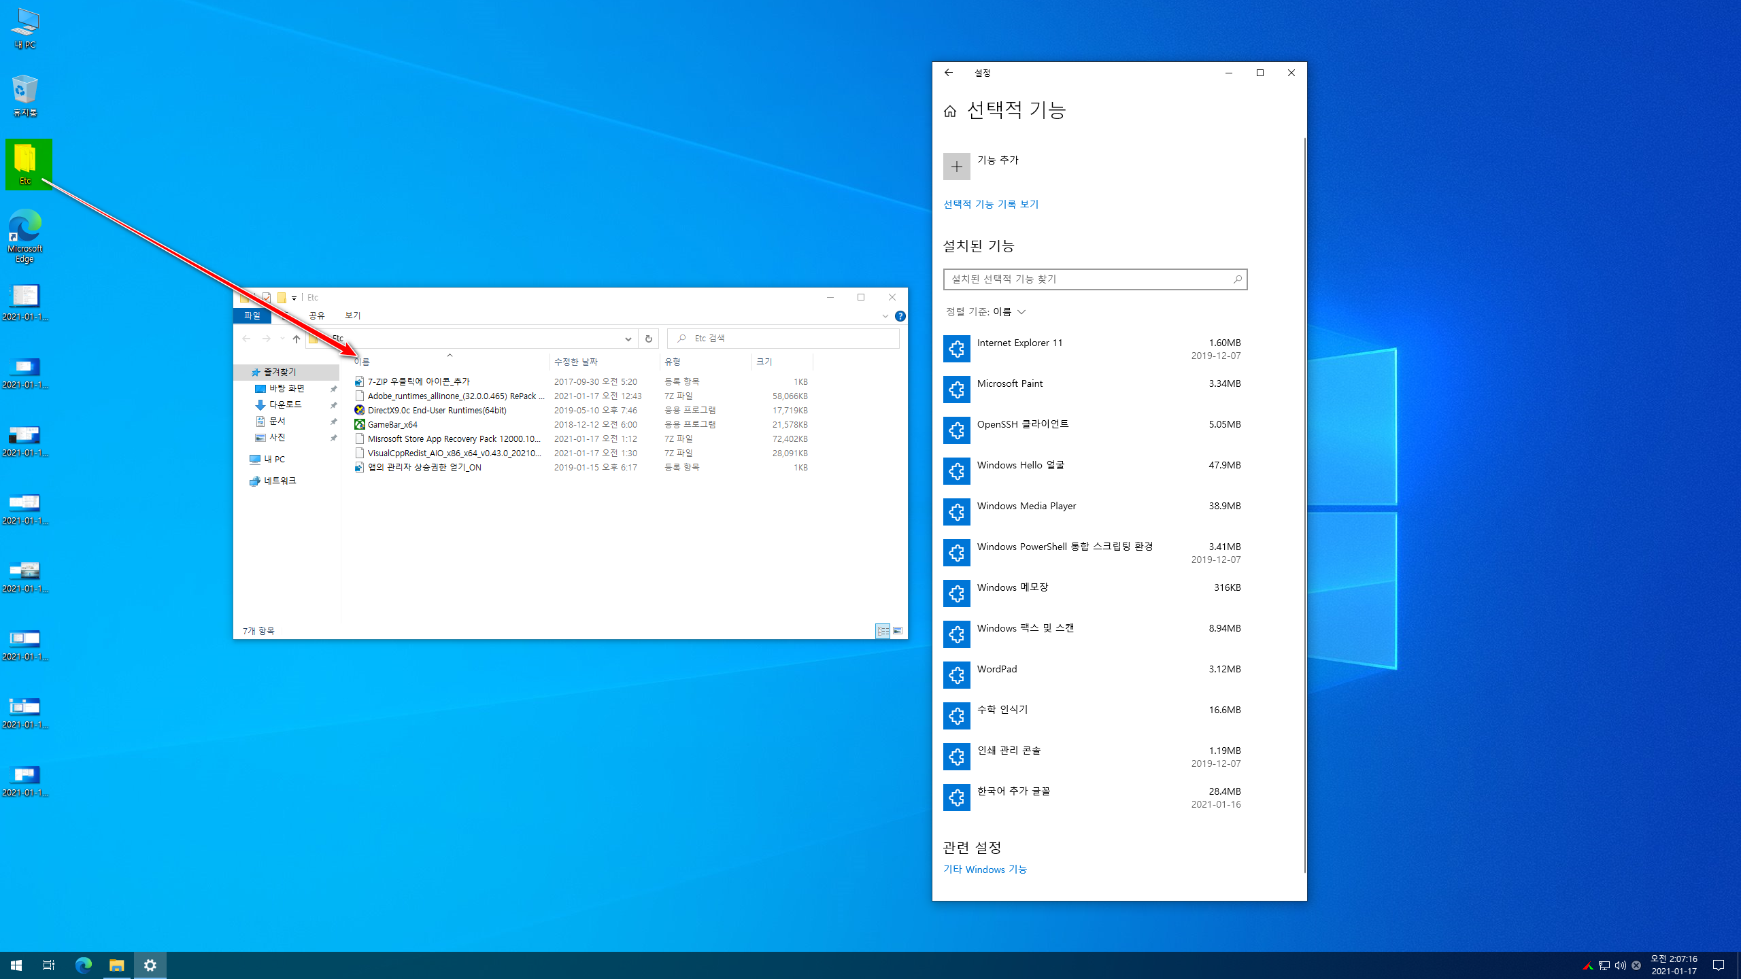
Task: Open the Quick Access Toolbar customize dropdown
Action: pyautogui.click(x=294, y=298)
